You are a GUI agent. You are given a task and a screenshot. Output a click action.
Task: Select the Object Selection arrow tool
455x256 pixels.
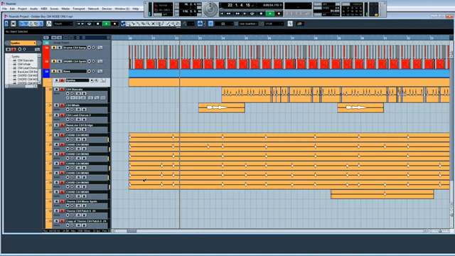123,23
